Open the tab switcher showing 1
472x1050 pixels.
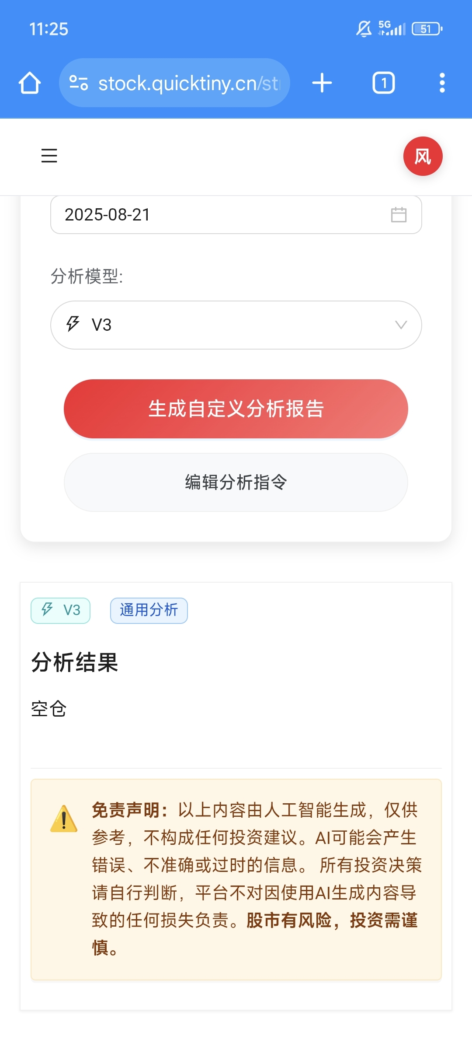383,83
